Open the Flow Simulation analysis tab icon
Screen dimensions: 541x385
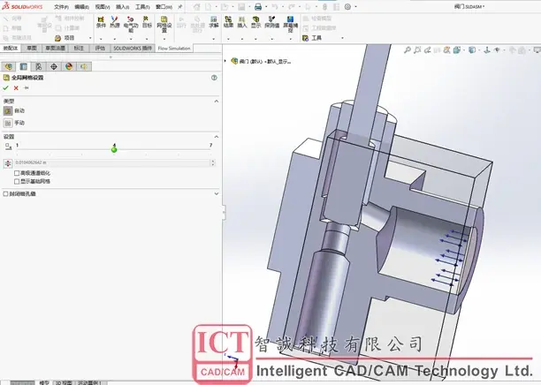click(x=84, y=66)
